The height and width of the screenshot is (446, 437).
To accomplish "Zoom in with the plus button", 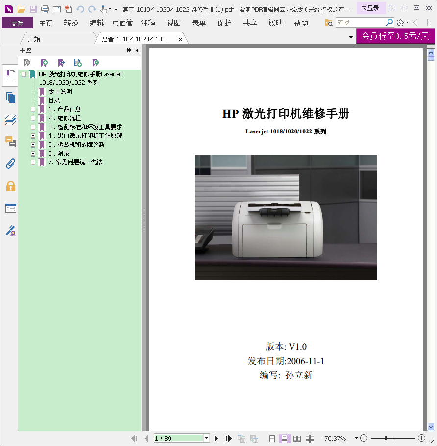I will pyautogui.click(x=421, y=438).
